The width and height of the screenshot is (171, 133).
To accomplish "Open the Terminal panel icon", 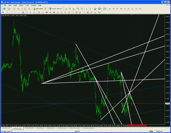I will click(x=26, y=9).
